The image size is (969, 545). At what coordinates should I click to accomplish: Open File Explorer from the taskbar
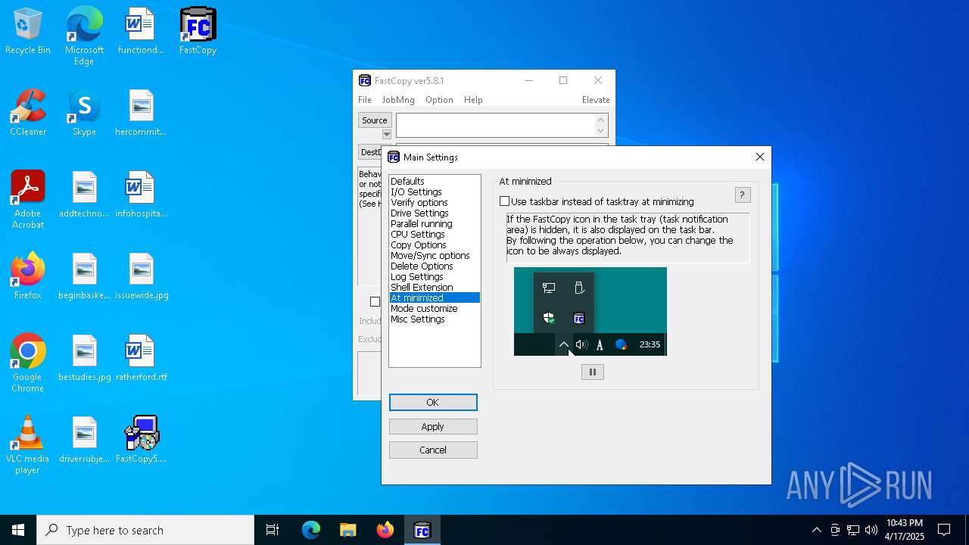pyautogui.click(x=347, y=530)
